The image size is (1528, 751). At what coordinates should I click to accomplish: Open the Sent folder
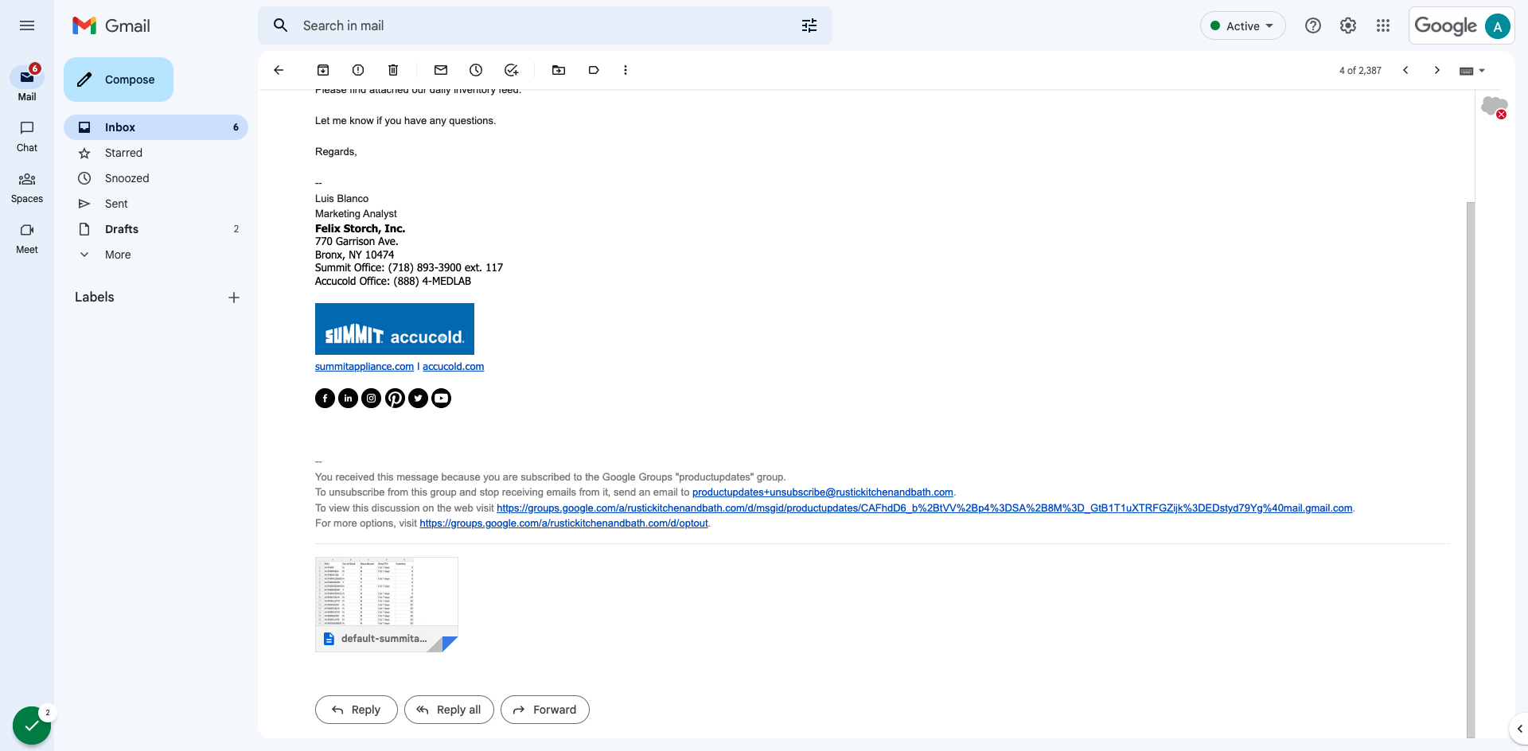[x=156, y=204]
